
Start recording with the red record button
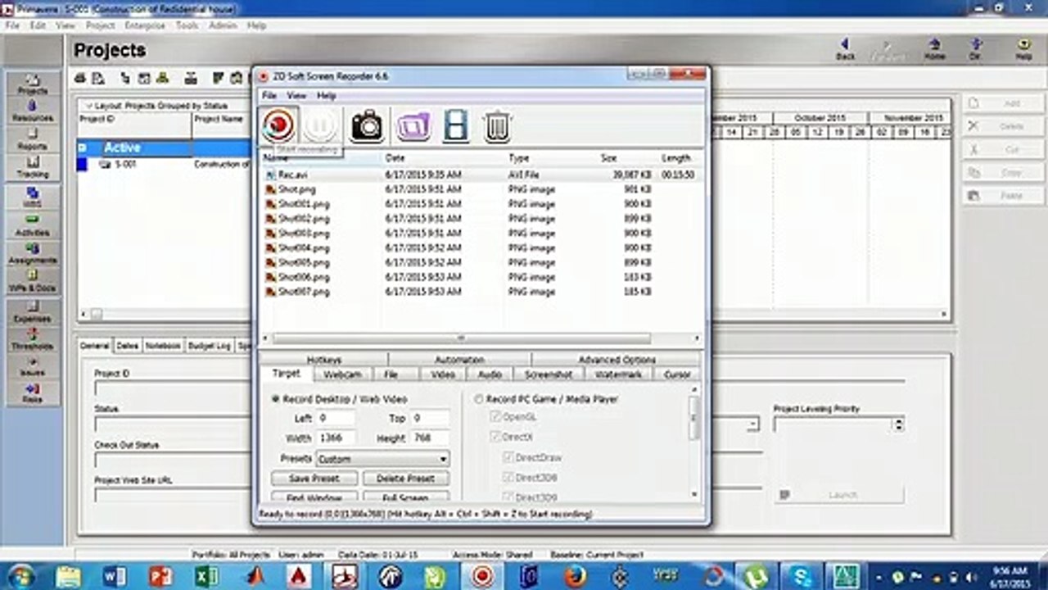tap(279, 125)
